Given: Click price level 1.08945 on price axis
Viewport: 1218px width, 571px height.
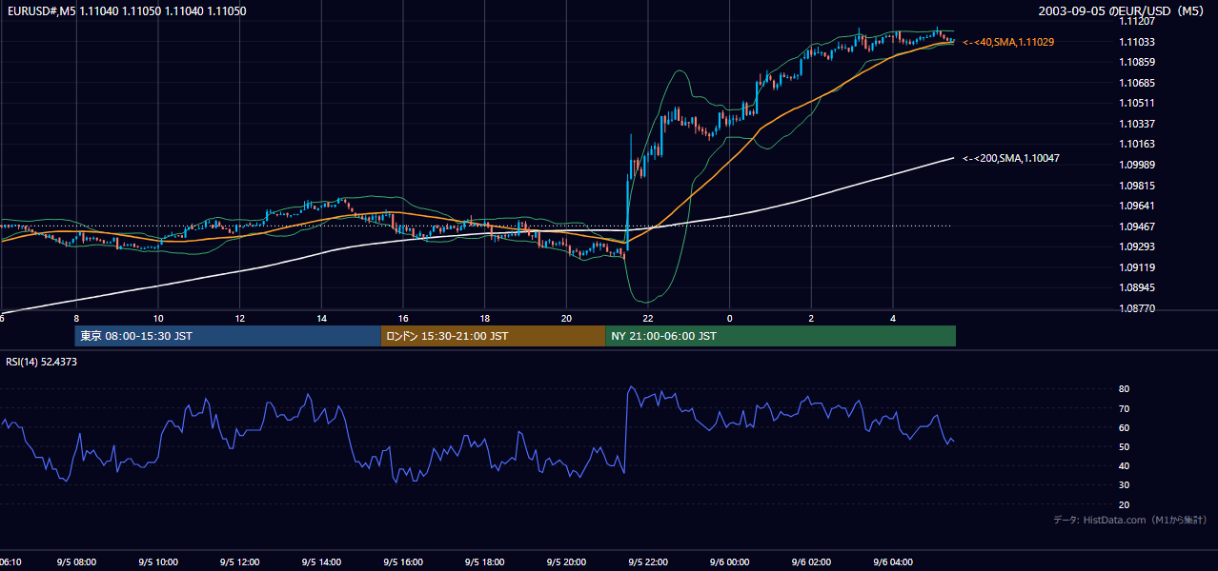Looking at the screenshot, I should point(1137,288).
